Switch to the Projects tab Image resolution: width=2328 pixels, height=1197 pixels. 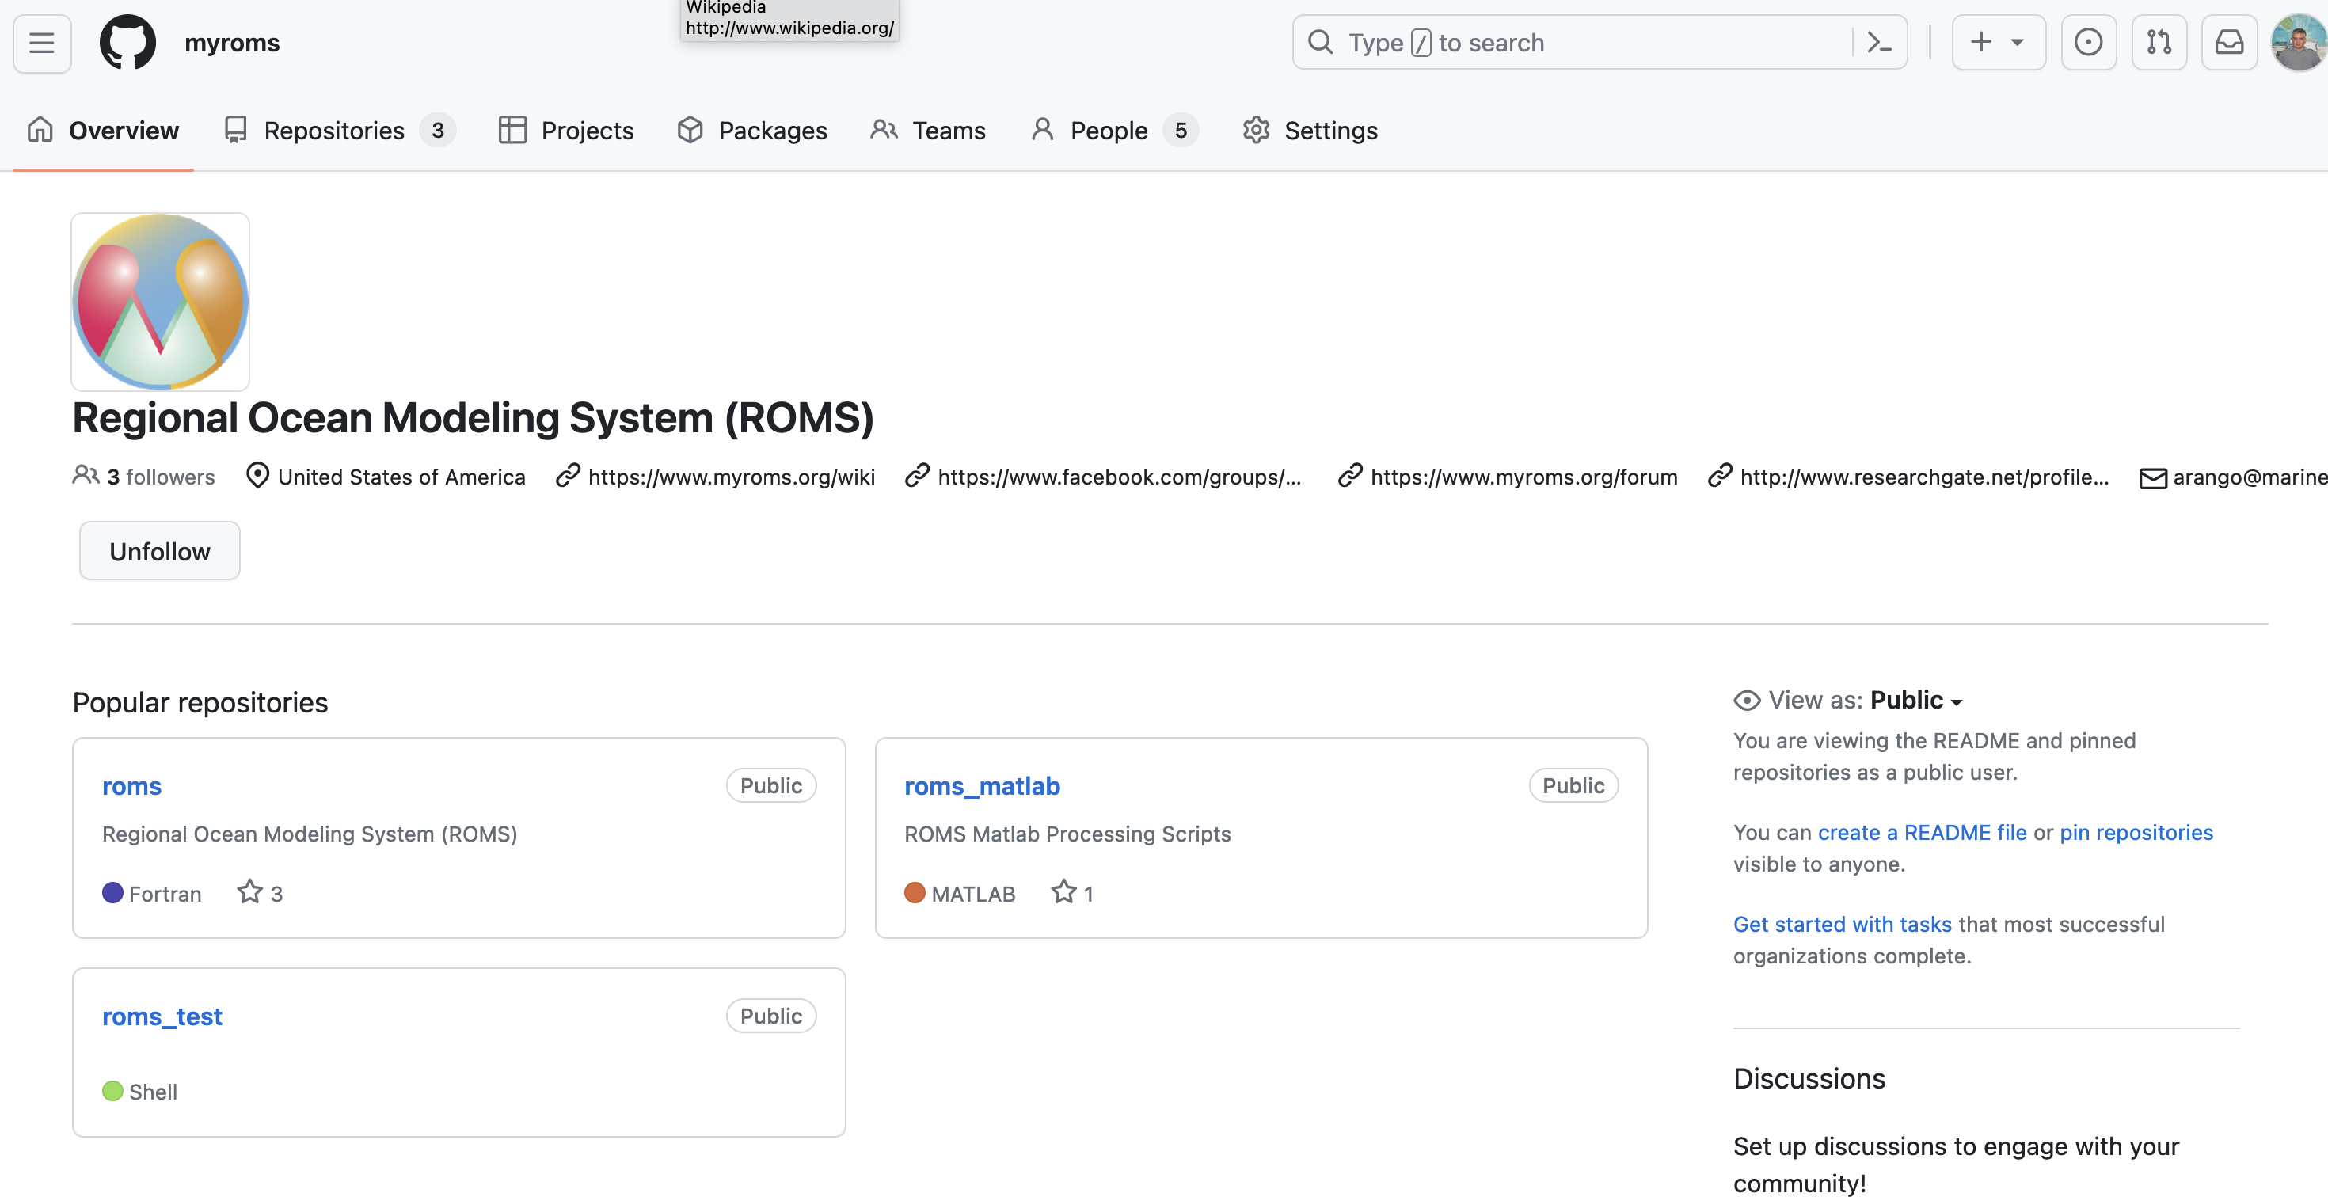pos(567,130)
